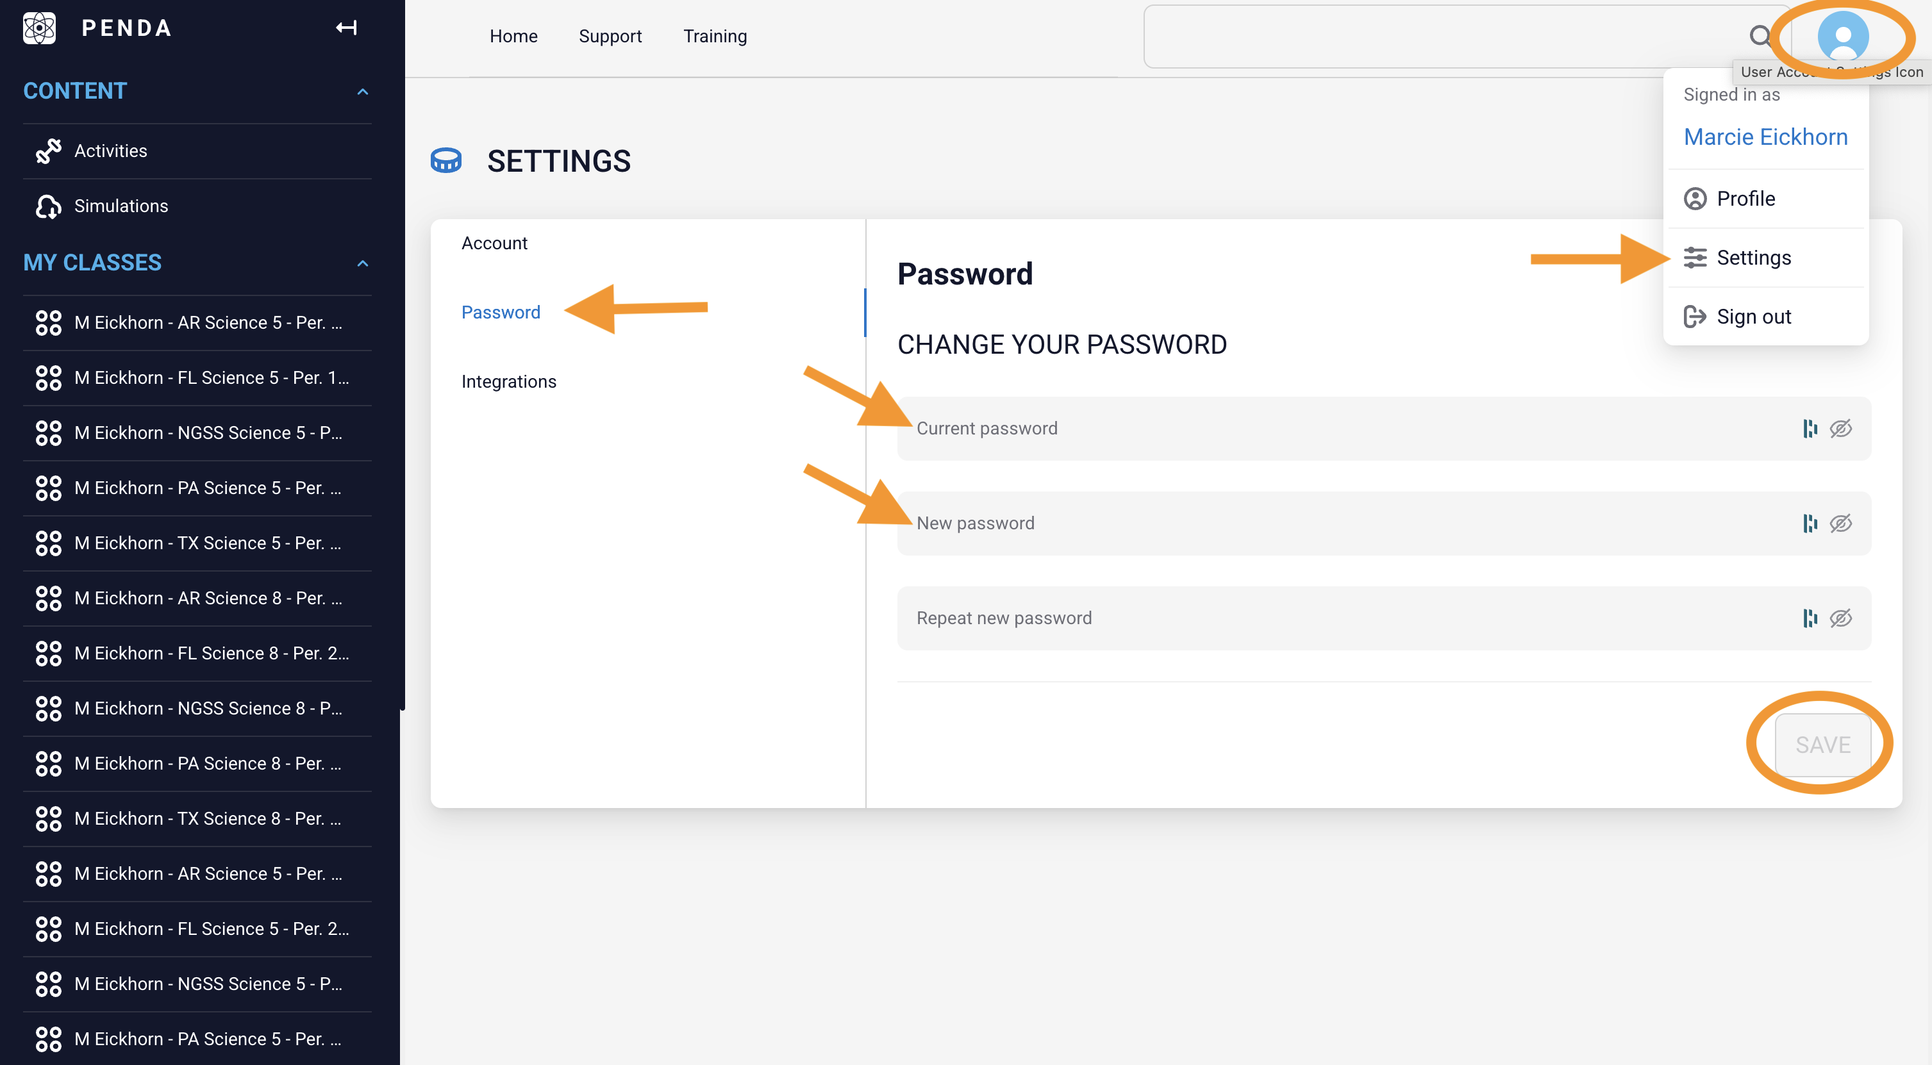The image size is (1932, 1065).
Task: Click the SAVE button
Action: pyautogui.click(x=1821, y=744)
